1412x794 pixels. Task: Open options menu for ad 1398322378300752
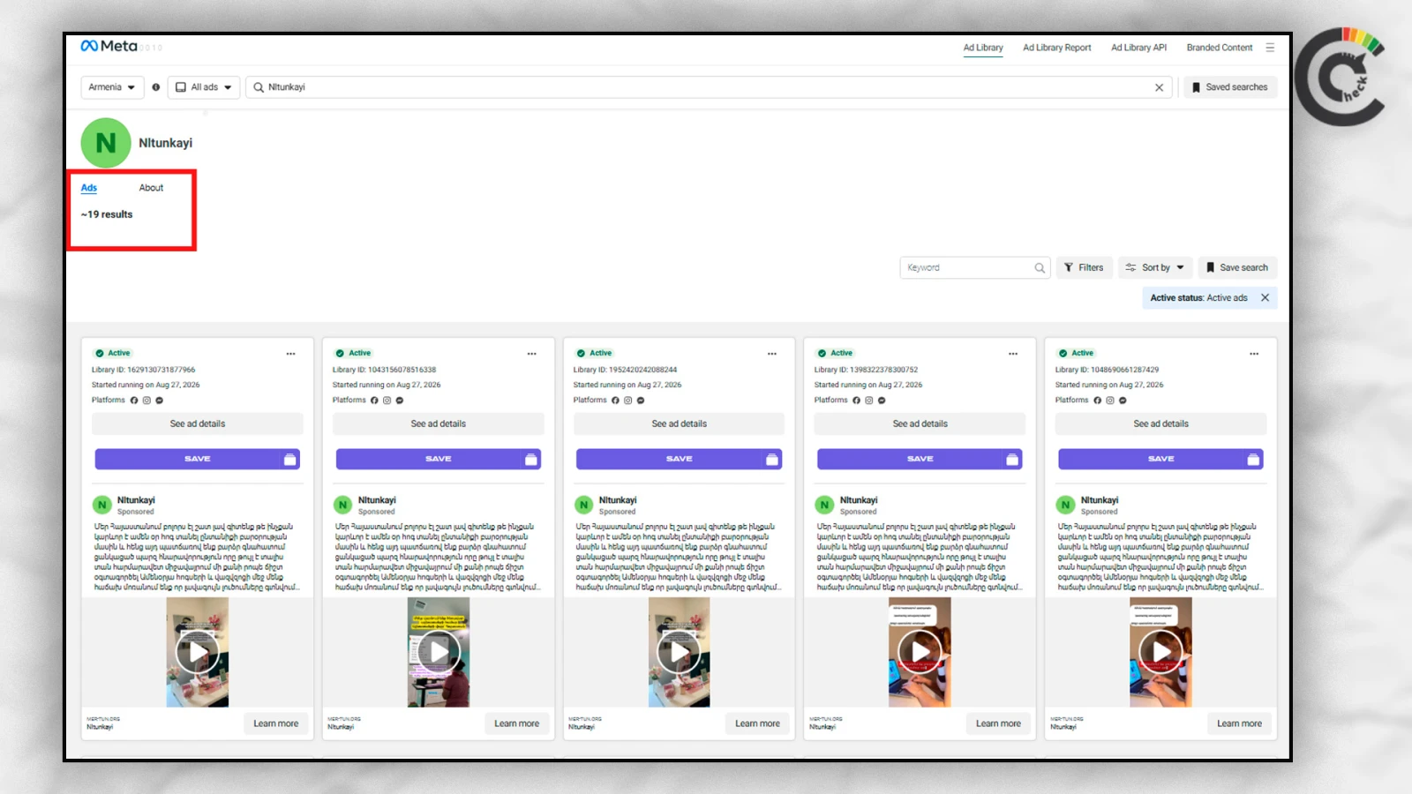[1013, 354]
